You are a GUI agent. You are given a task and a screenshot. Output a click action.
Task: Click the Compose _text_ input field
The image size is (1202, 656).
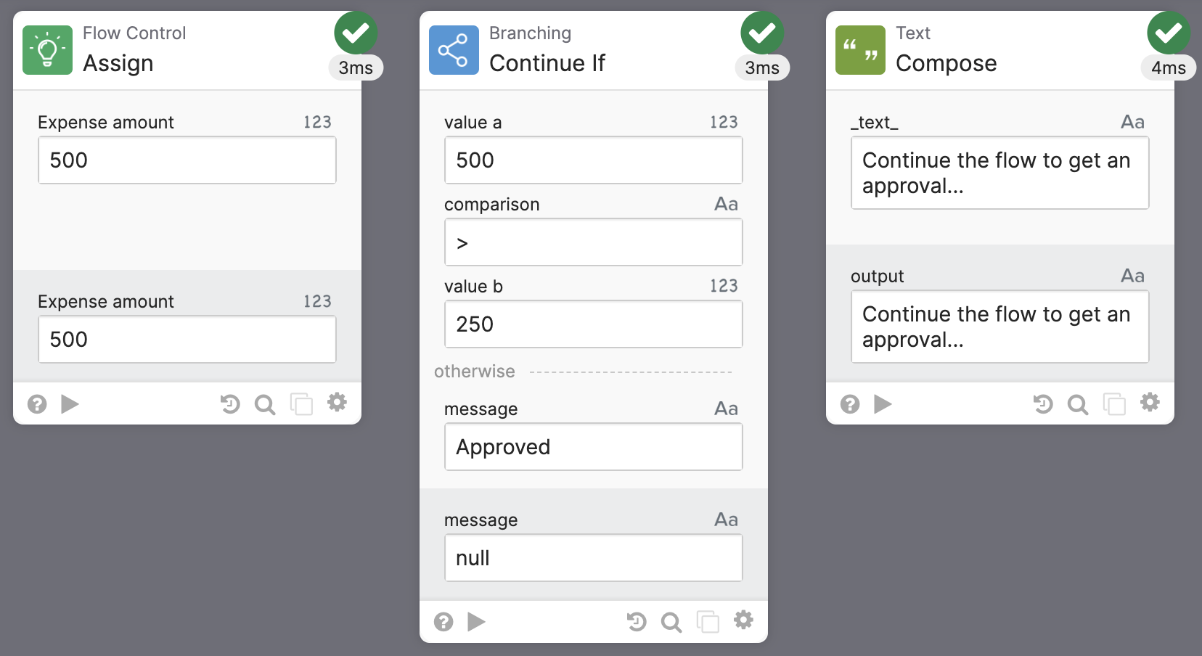click(x=1000, y=173)
